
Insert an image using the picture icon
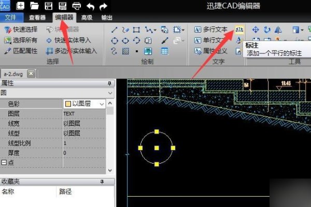(x=148, y=51)
